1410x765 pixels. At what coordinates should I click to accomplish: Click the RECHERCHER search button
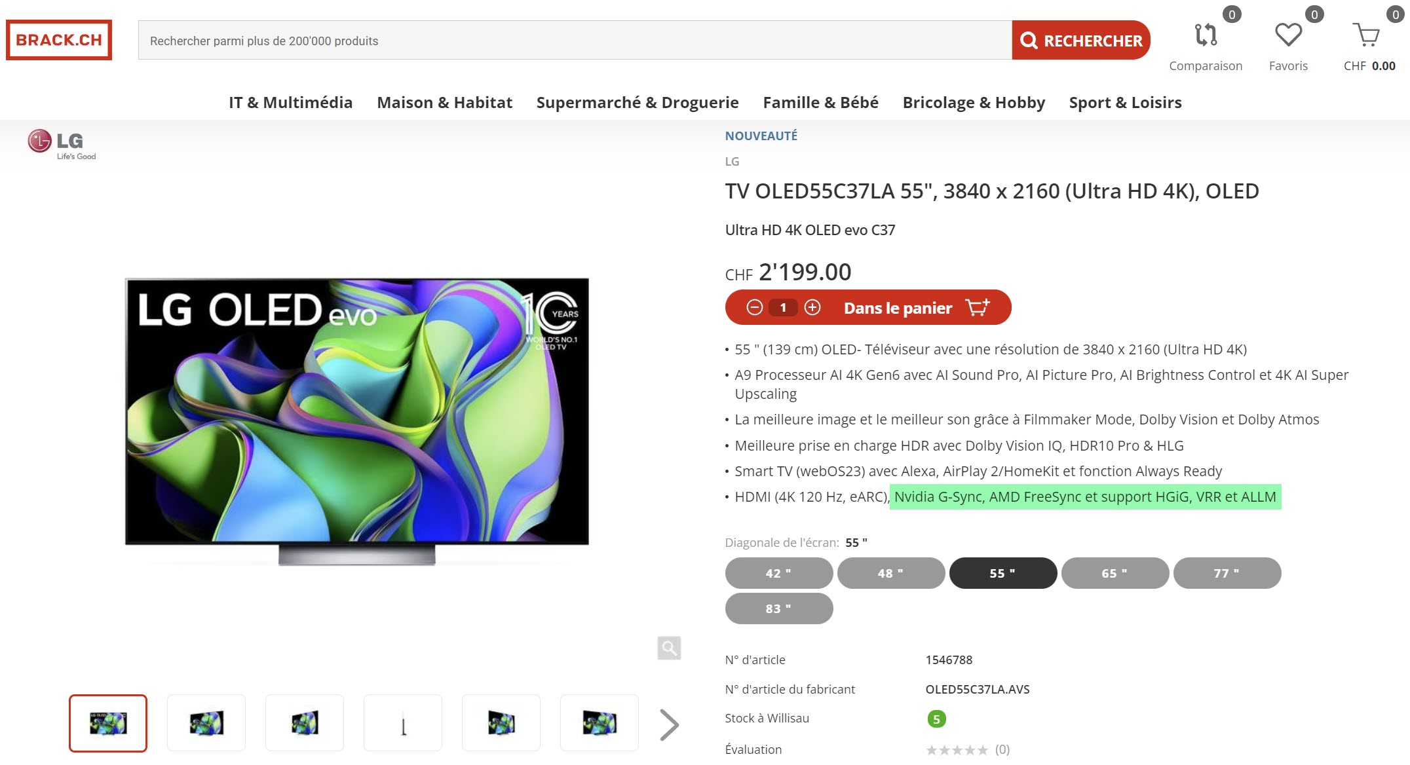1081,40
